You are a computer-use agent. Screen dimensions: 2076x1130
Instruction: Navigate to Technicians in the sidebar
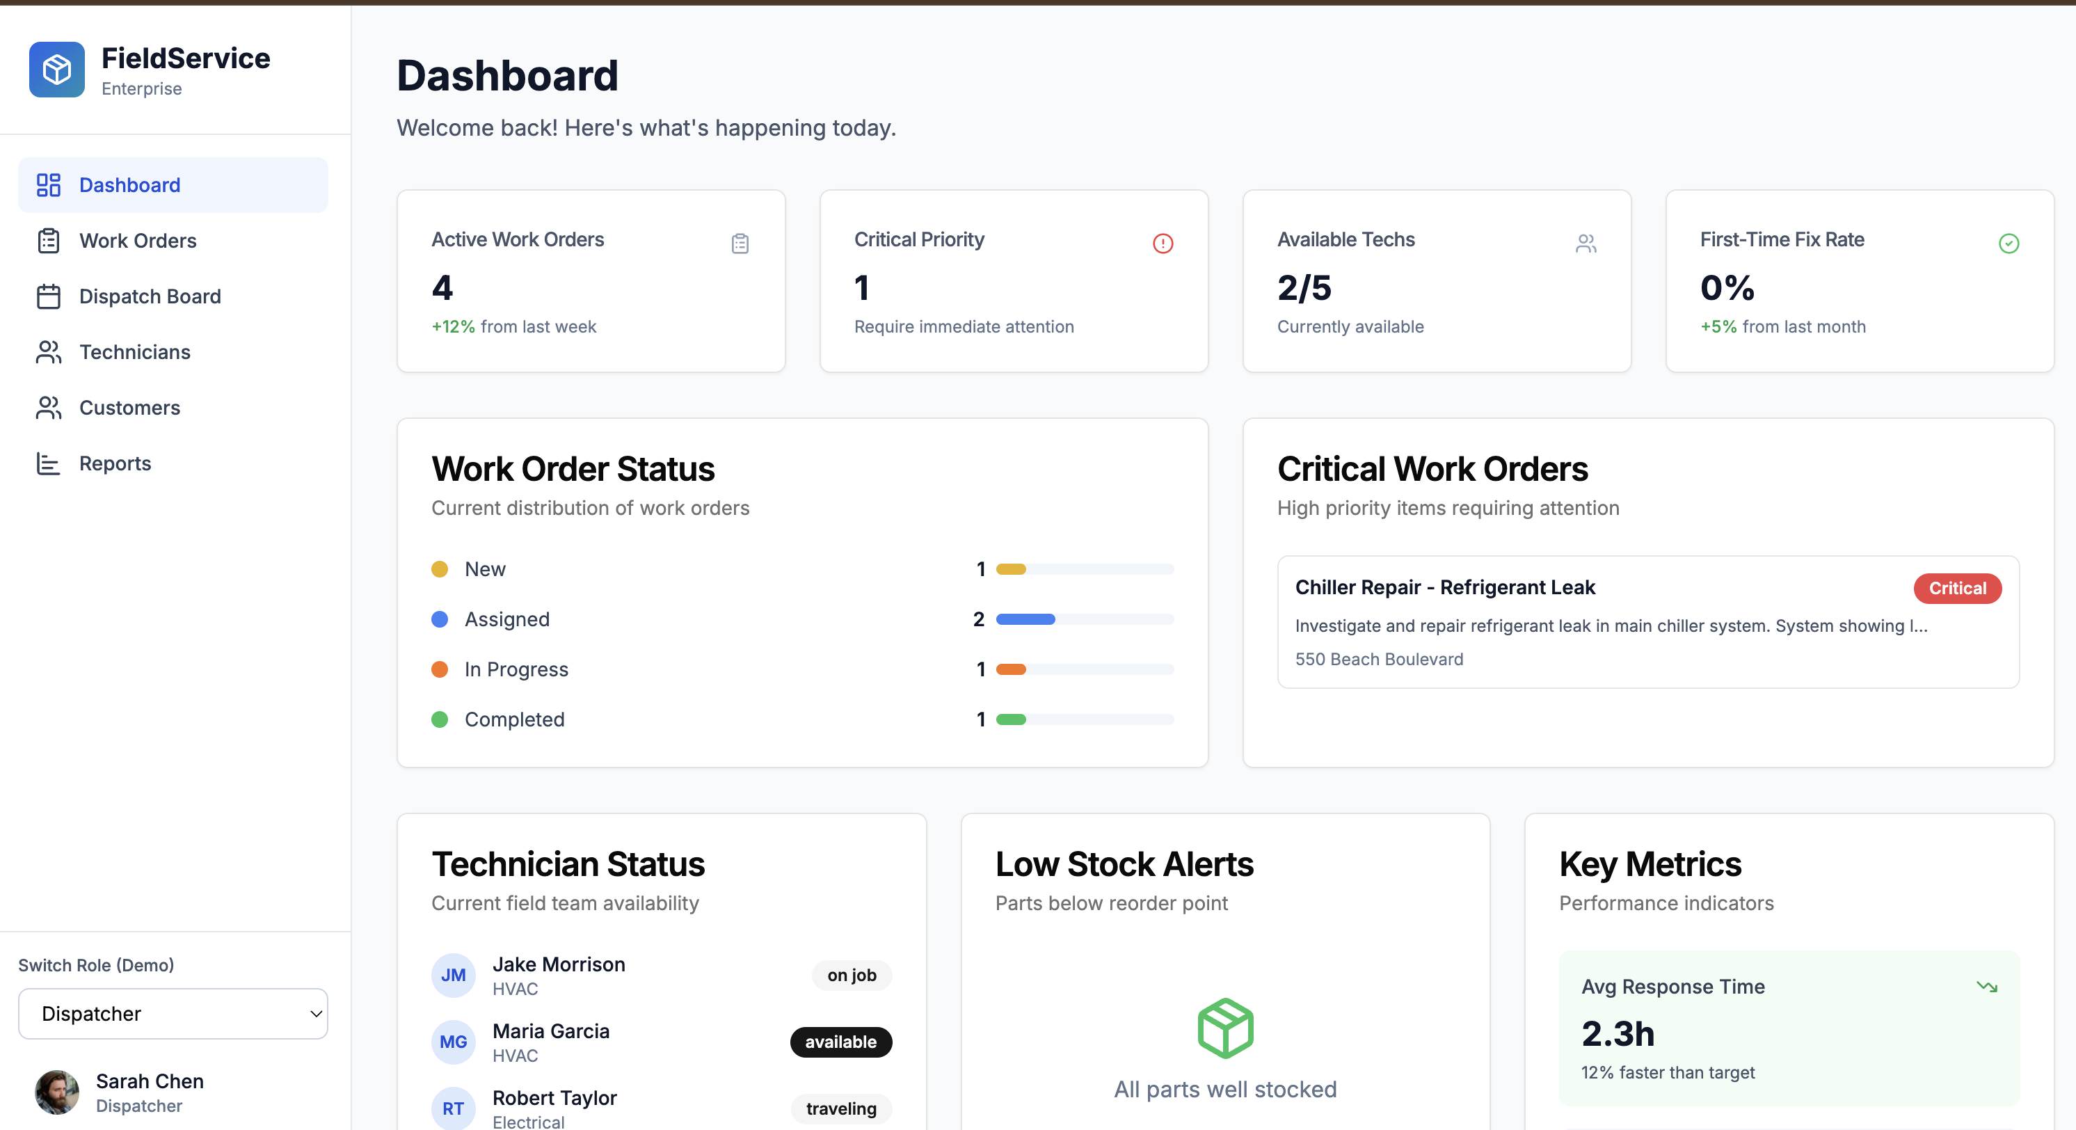(134, 352)
